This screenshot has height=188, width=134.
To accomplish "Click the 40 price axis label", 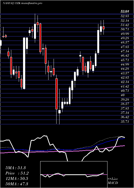I will pyautogui.click(x=123, y=95).
